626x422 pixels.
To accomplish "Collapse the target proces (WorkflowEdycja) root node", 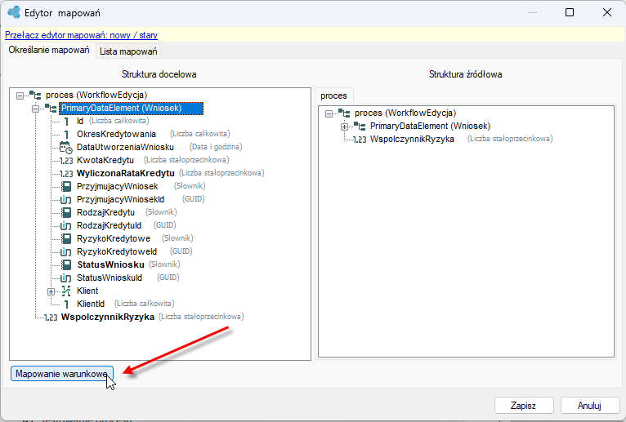I will (20, 96).
